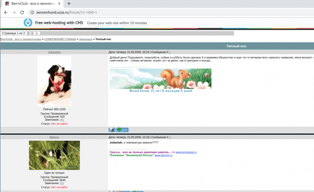Open Juliashah's profile icon button

coord(112,130)
